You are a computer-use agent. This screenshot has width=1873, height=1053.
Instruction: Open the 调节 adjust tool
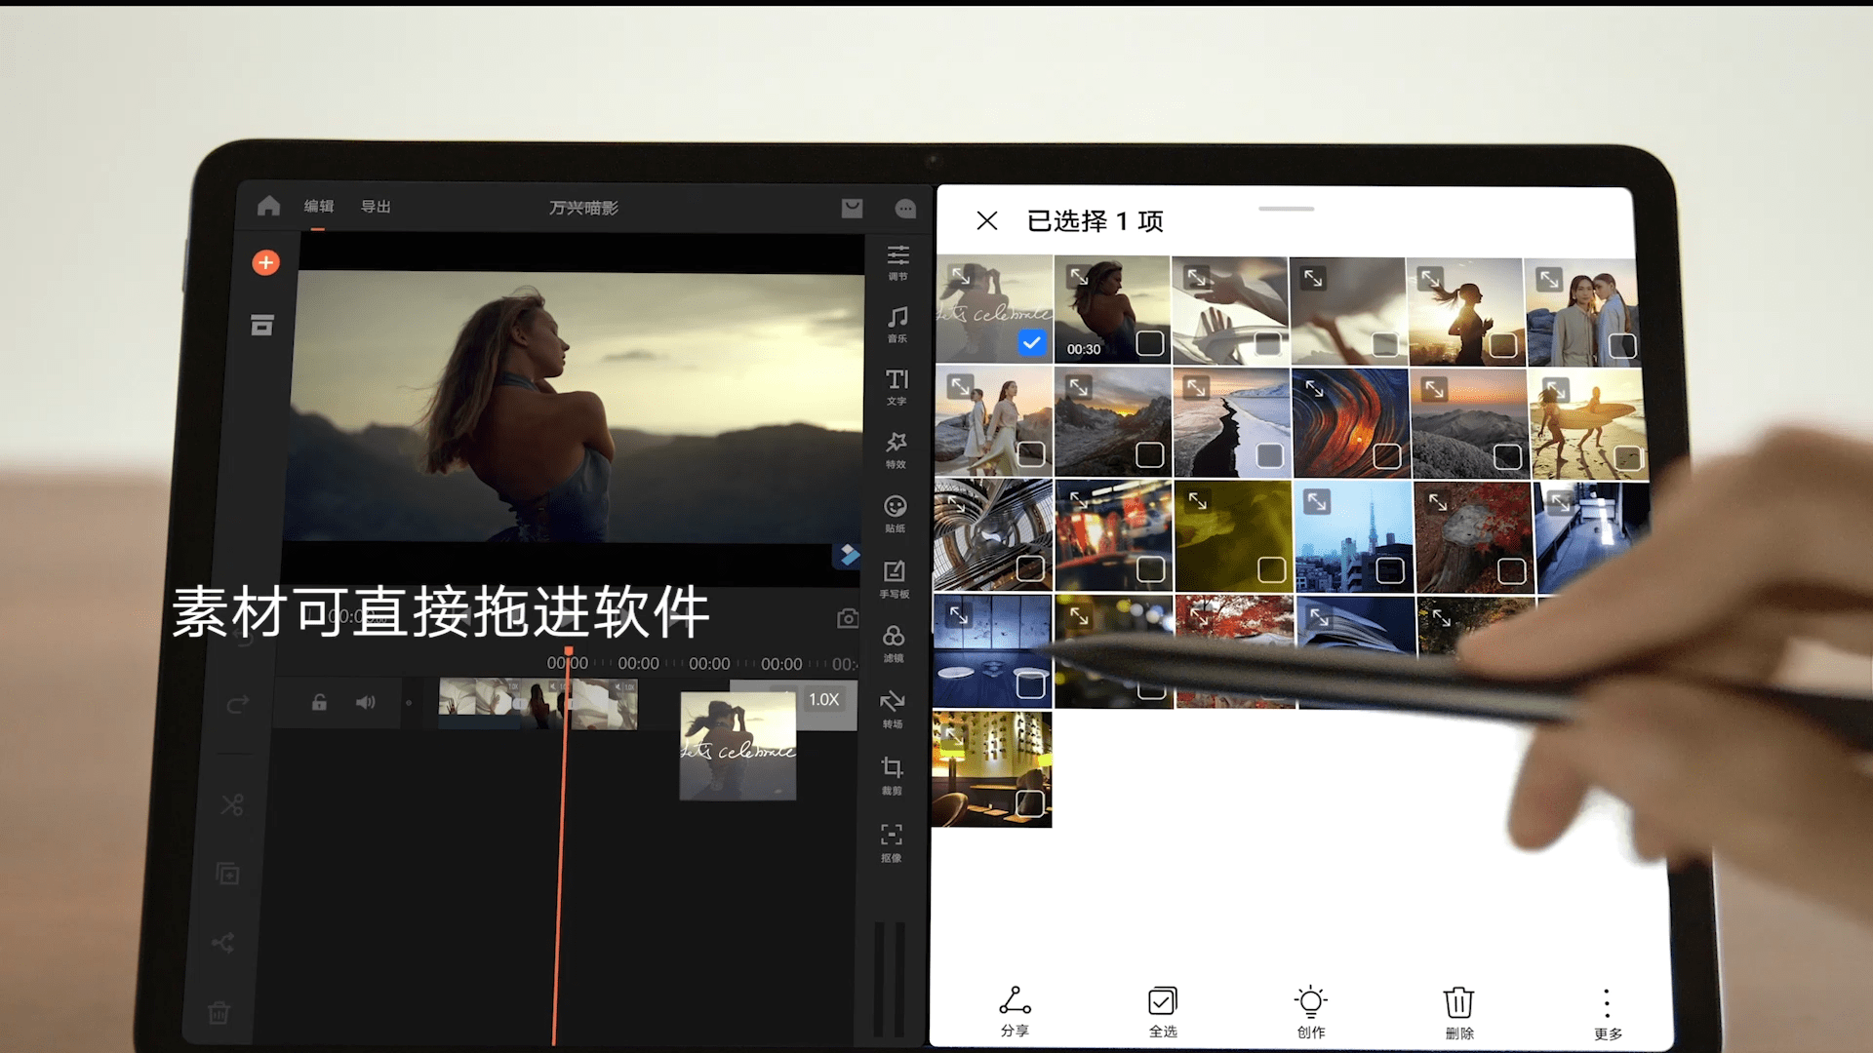point(897,262)
